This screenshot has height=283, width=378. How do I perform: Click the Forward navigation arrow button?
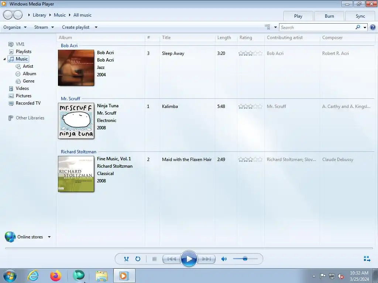(x=18, y=15)
